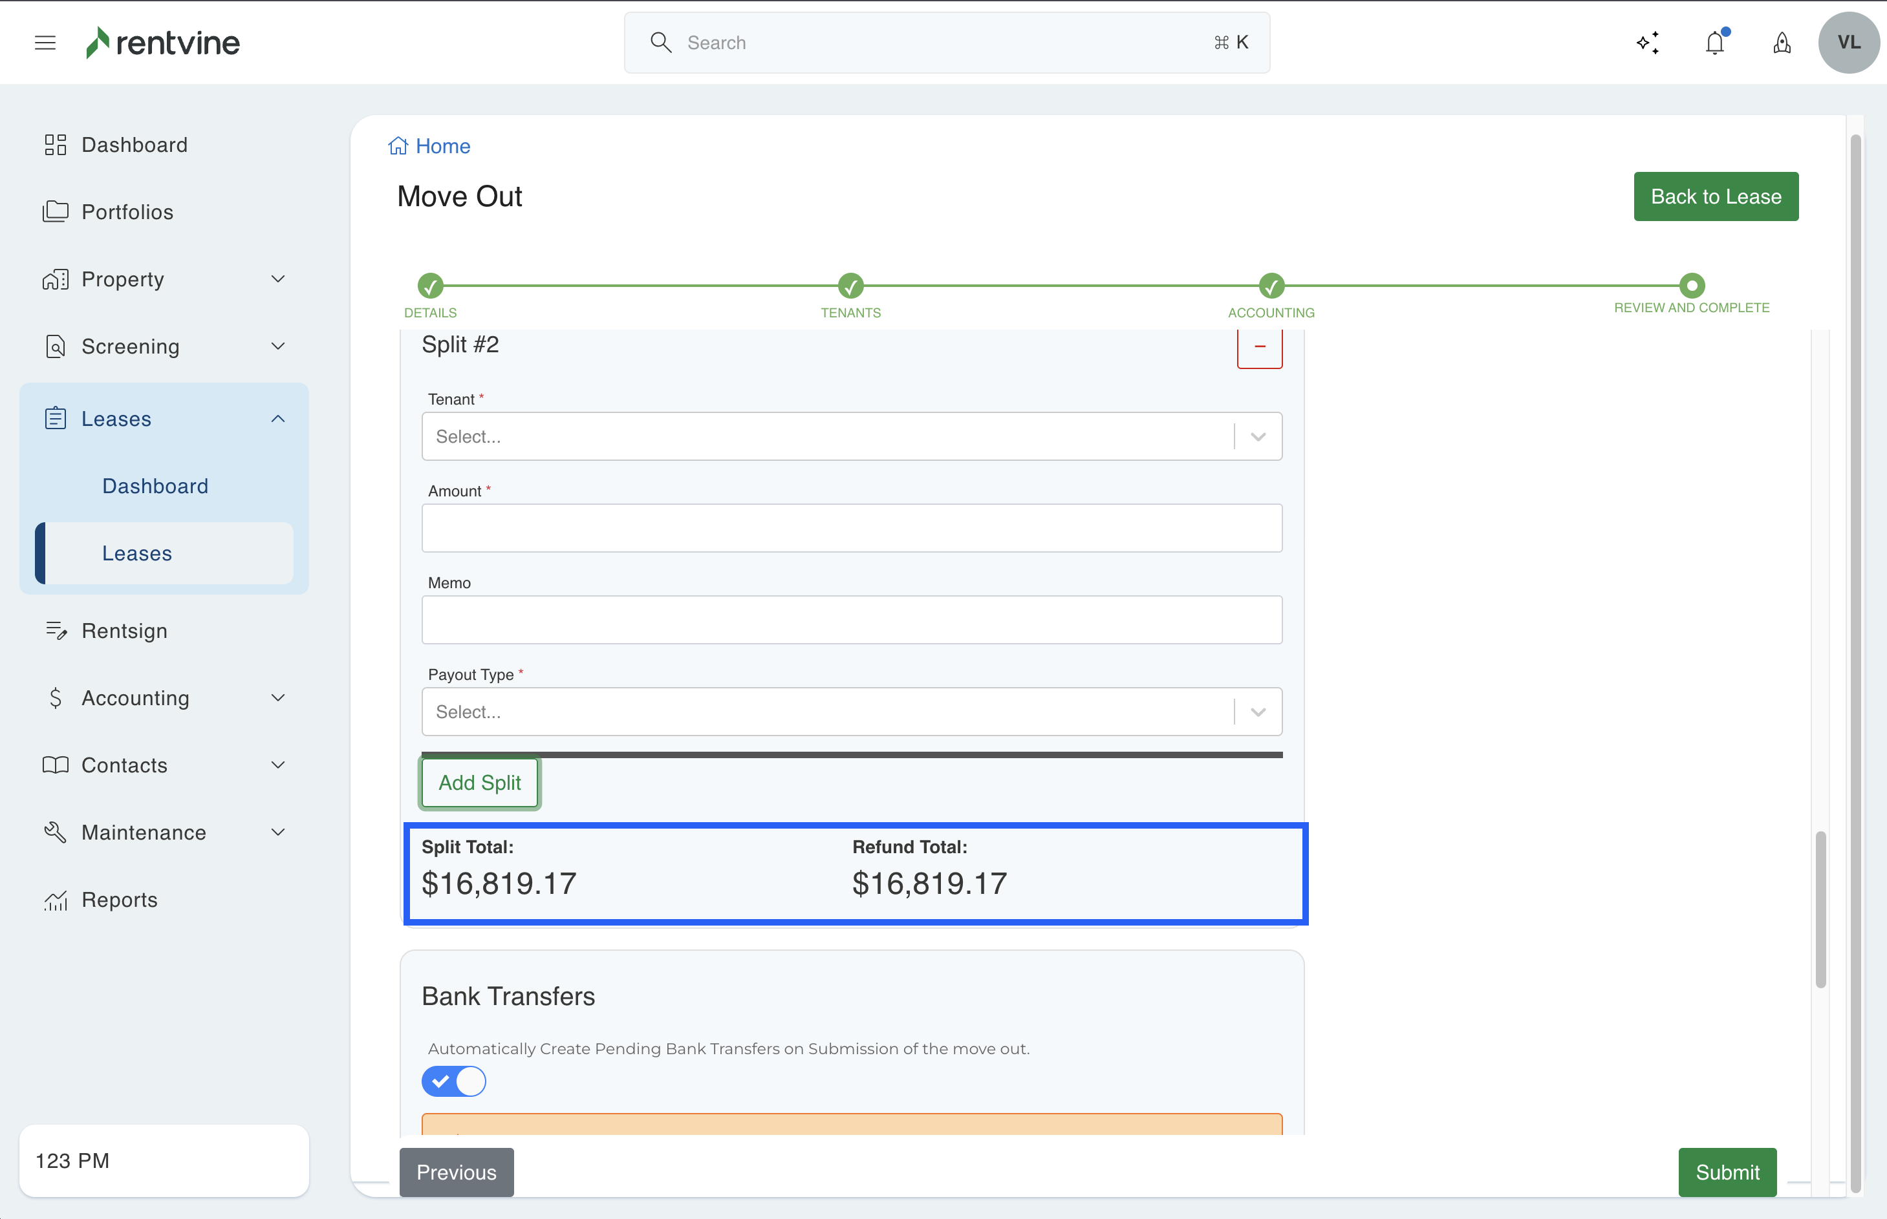Select Leases Dashboard submenu item
The image size is (1887, 1219).
click(x=155, y=486)
